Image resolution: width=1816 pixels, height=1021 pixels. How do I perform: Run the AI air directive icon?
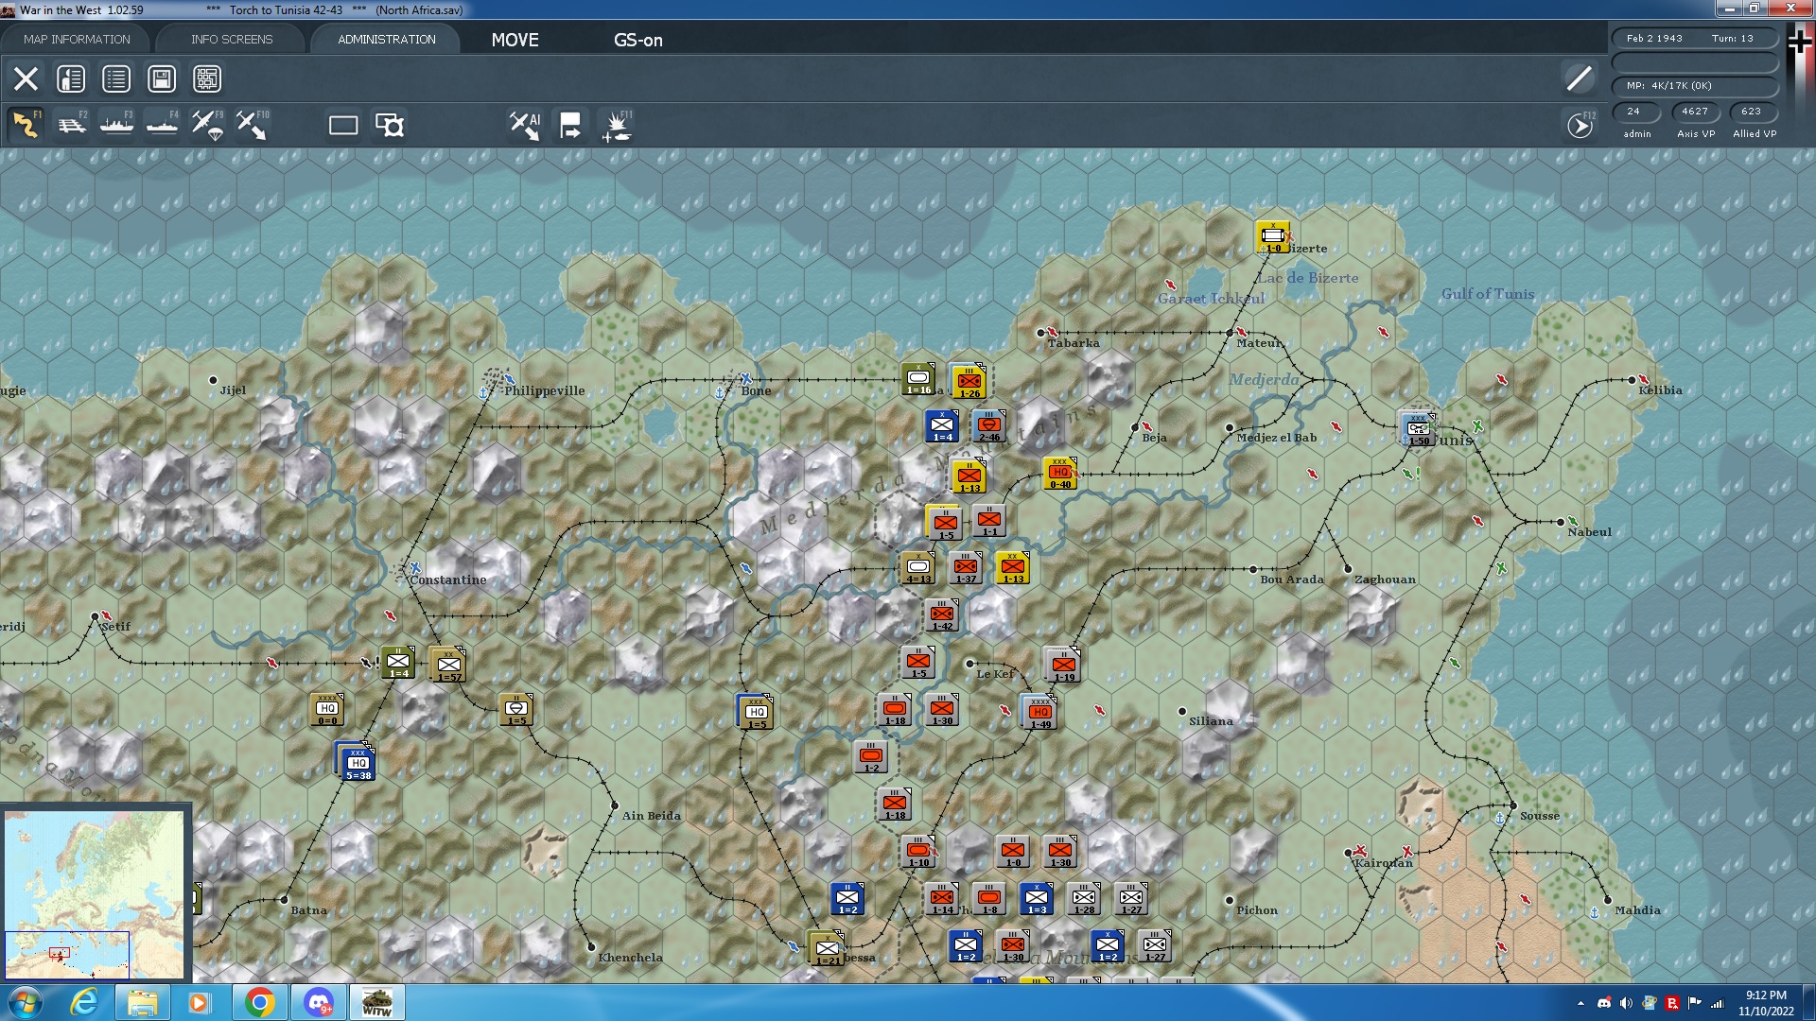[525, 125]
